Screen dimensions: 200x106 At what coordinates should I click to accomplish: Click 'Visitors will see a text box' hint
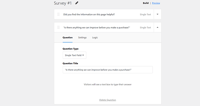108,84
